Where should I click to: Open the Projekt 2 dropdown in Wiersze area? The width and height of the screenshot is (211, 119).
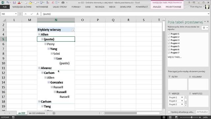point(182,101)
